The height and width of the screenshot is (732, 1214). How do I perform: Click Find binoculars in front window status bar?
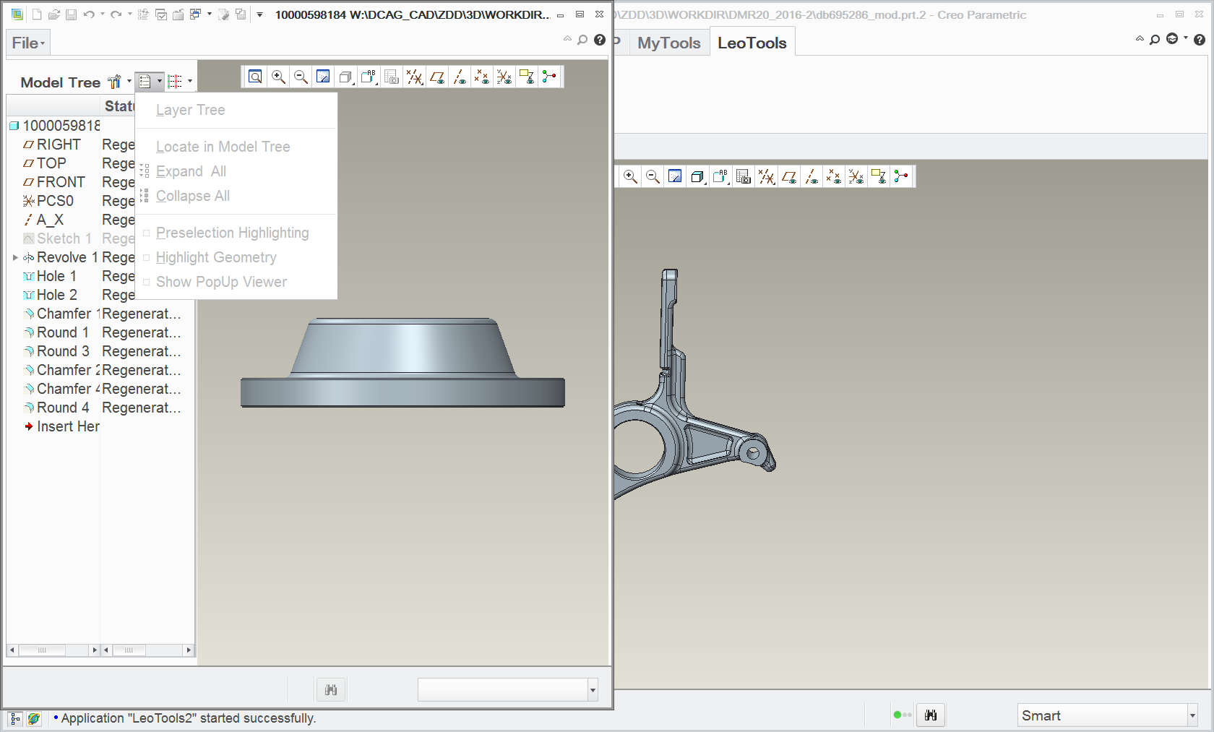(331, 690)
